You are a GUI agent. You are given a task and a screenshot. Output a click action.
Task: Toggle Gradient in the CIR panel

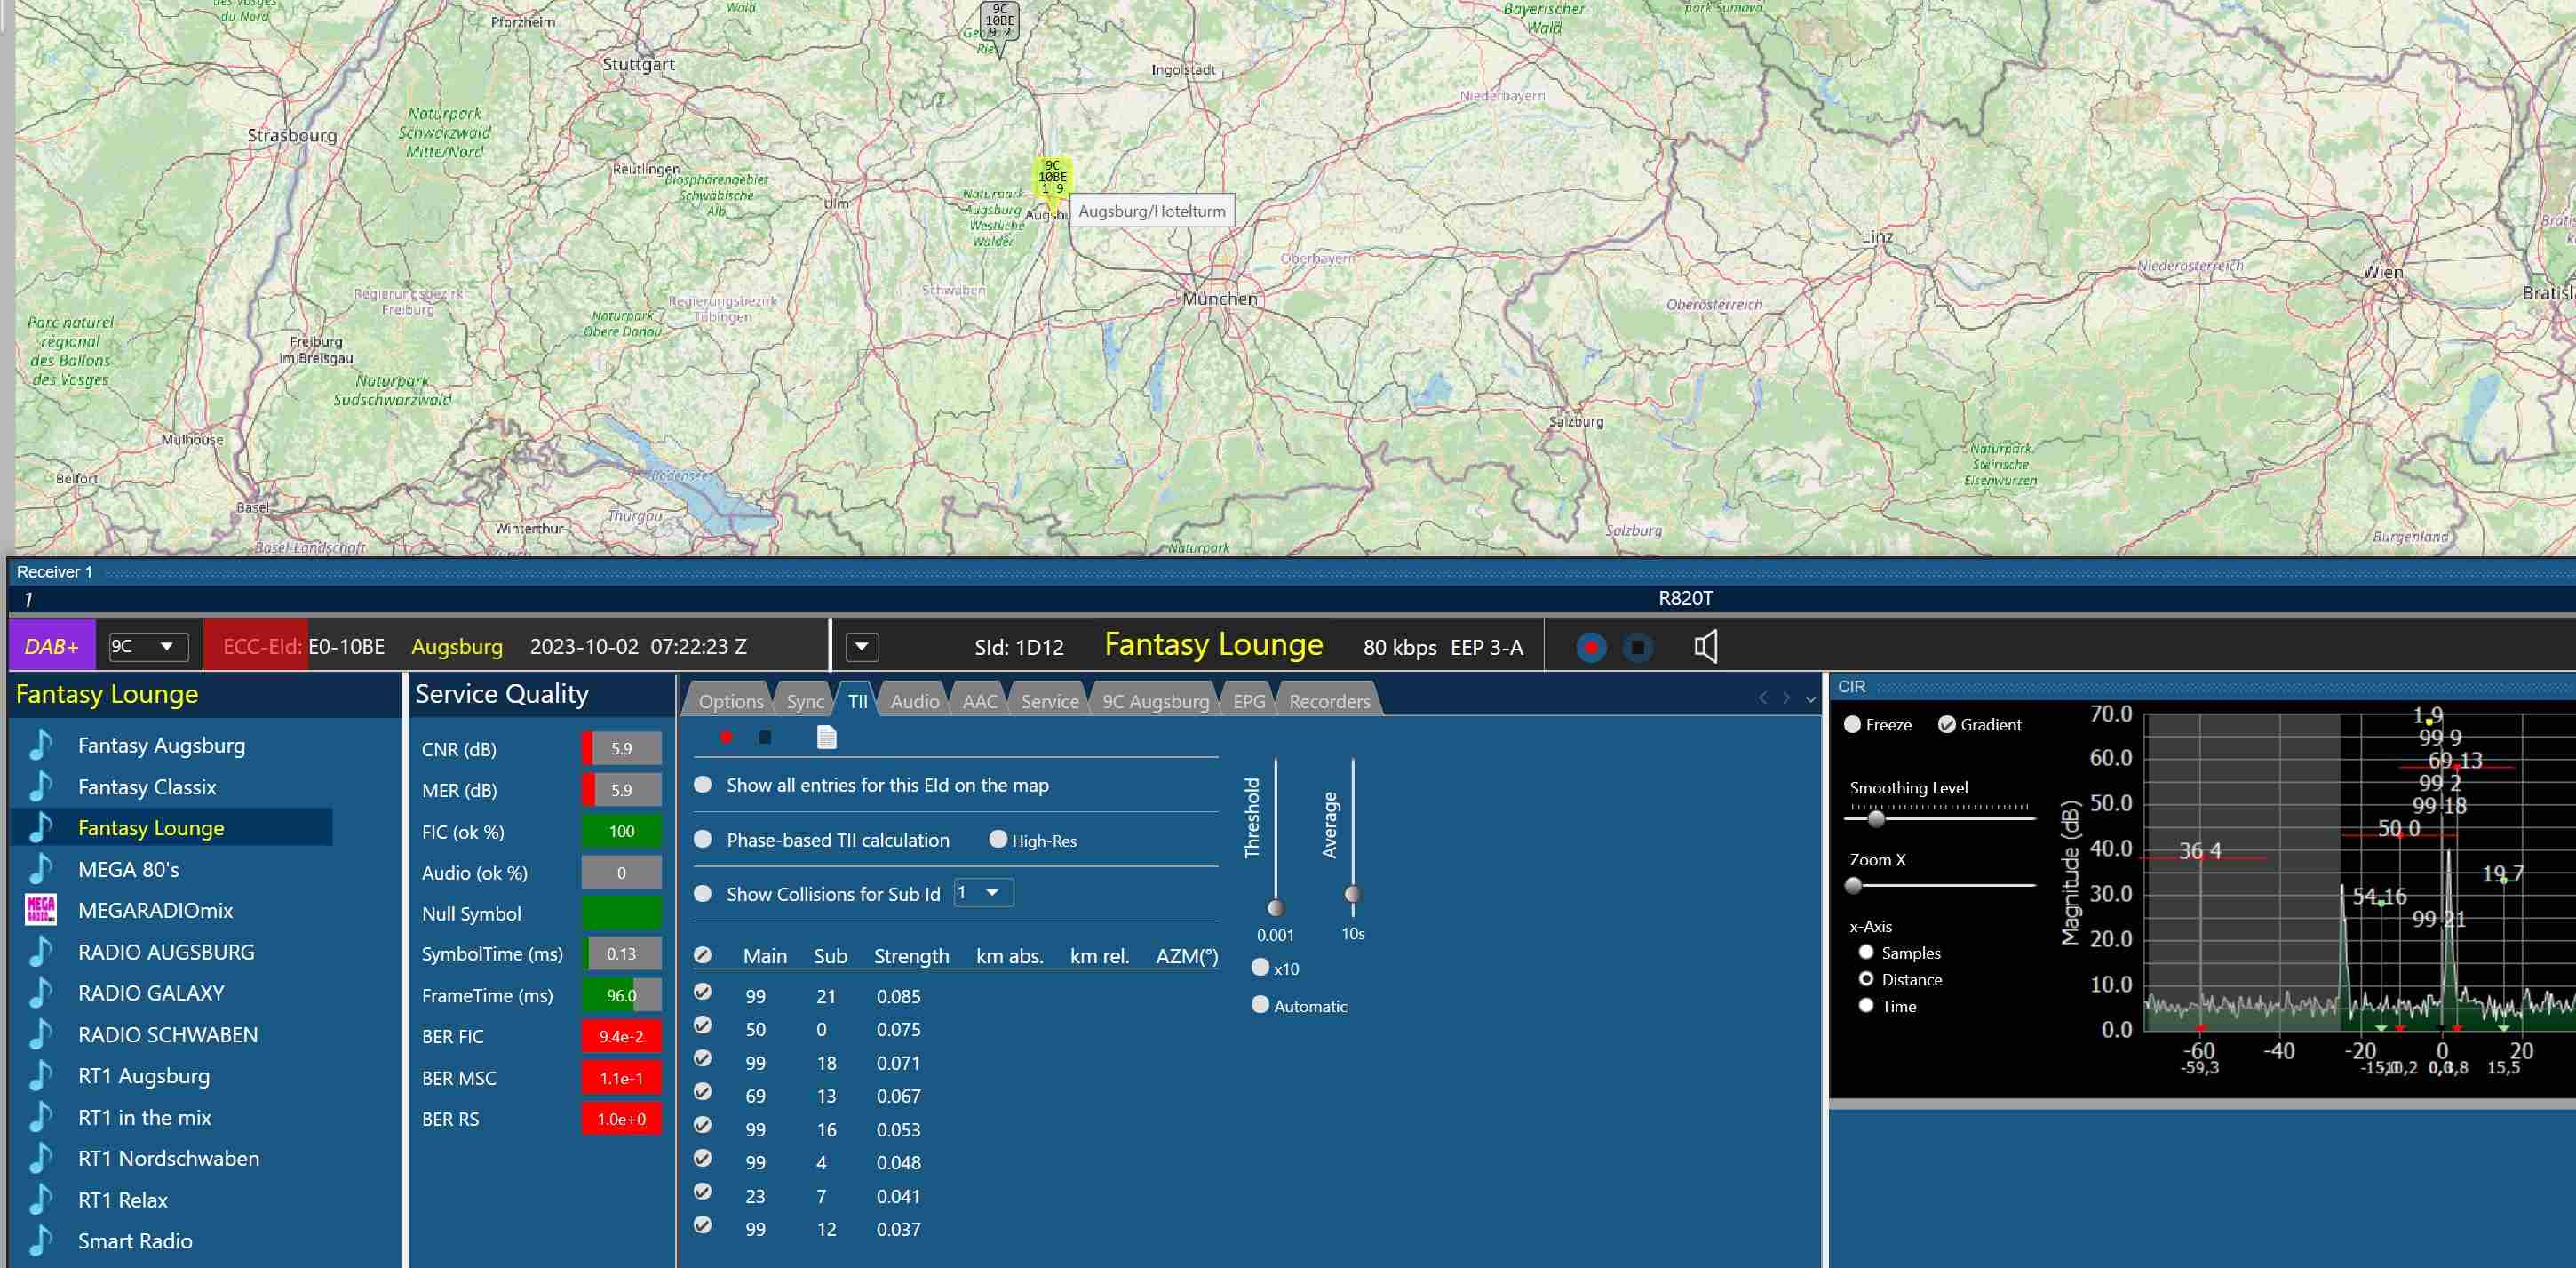pyautogui.click(x=1946, y=725)
